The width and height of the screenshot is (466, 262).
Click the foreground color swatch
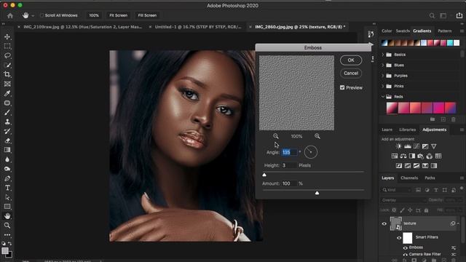pyautogui.click(x=5, y=251)
